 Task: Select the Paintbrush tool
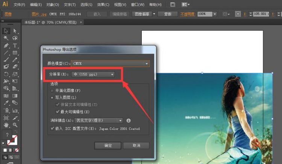click(6, 60)
